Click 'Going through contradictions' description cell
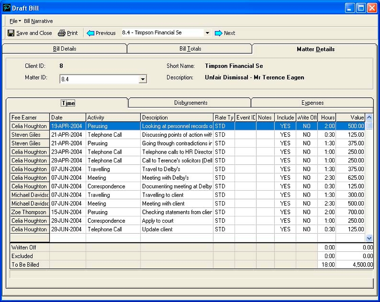380x302 pixels. pyautogui.click(x=177, y=143)
